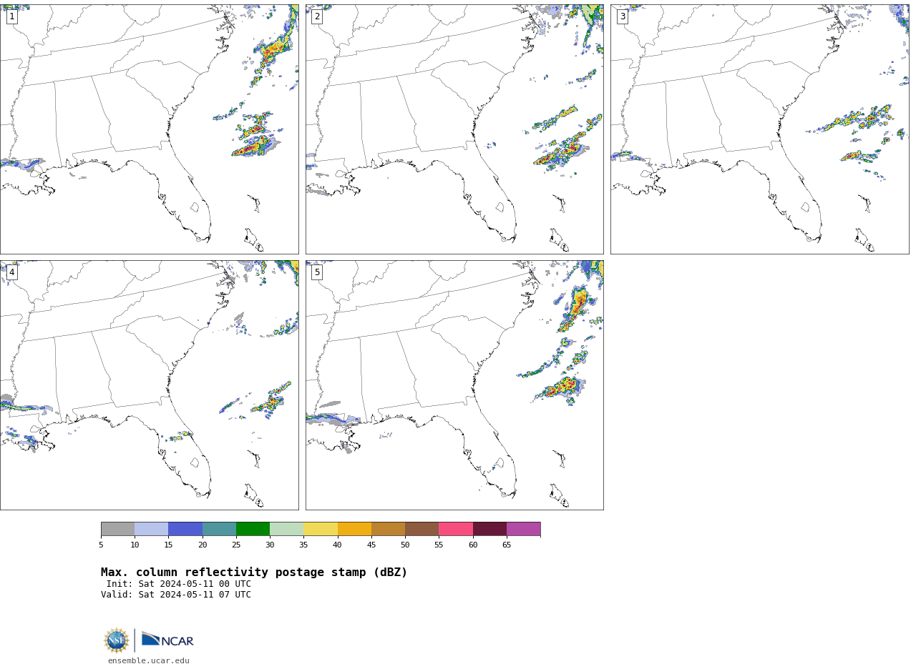Open ensemble member 3 postage stamp map
Viewport: 916px width, 669px height.
click(759, 129)
